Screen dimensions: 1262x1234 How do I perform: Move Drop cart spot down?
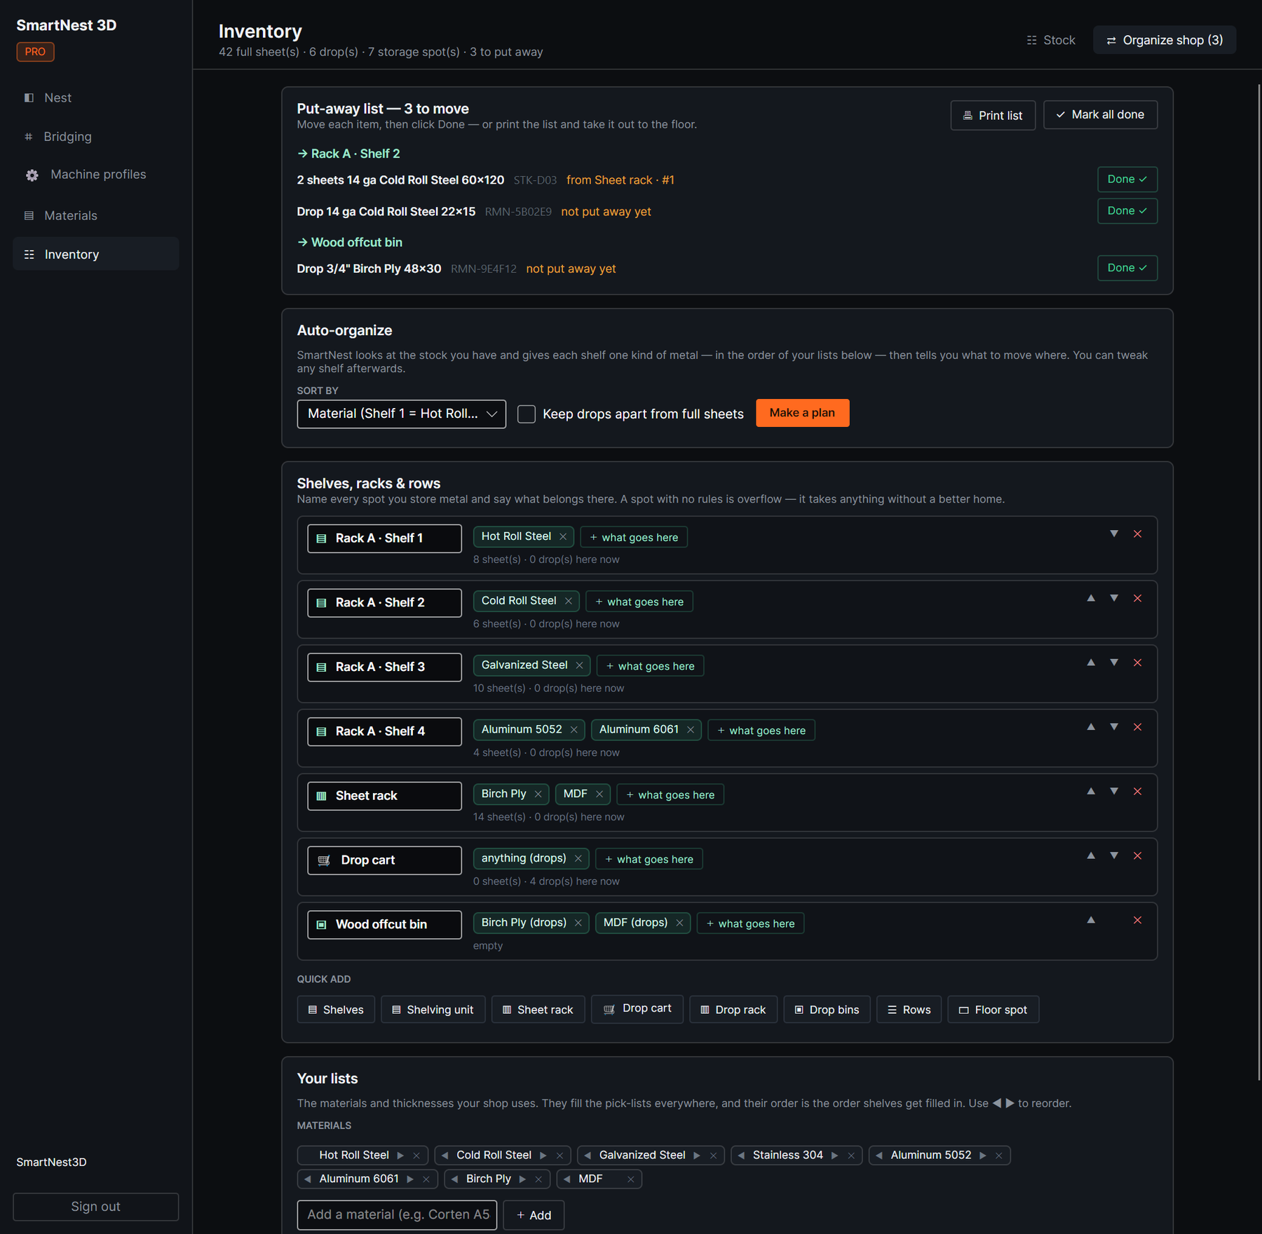[1114, 856]
